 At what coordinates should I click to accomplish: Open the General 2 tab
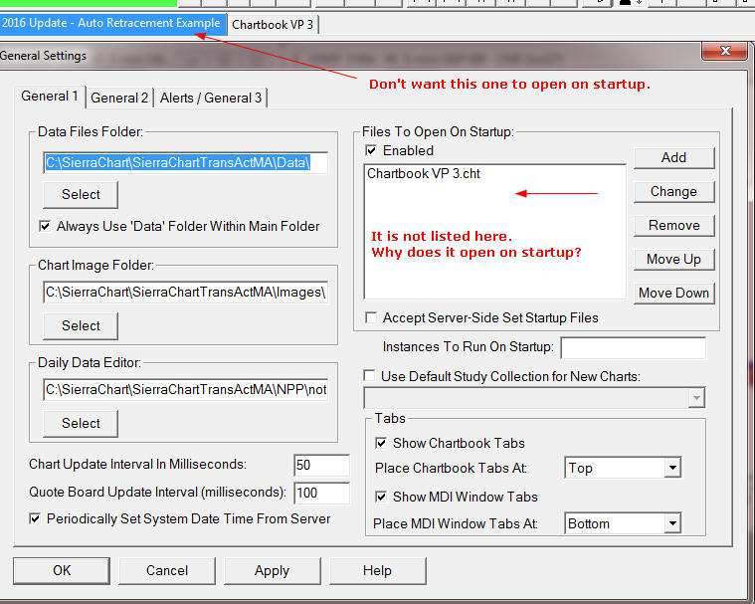click(x=119, y=98)
